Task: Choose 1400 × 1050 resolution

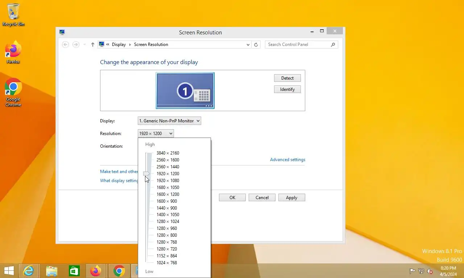Action: (168, 215)
